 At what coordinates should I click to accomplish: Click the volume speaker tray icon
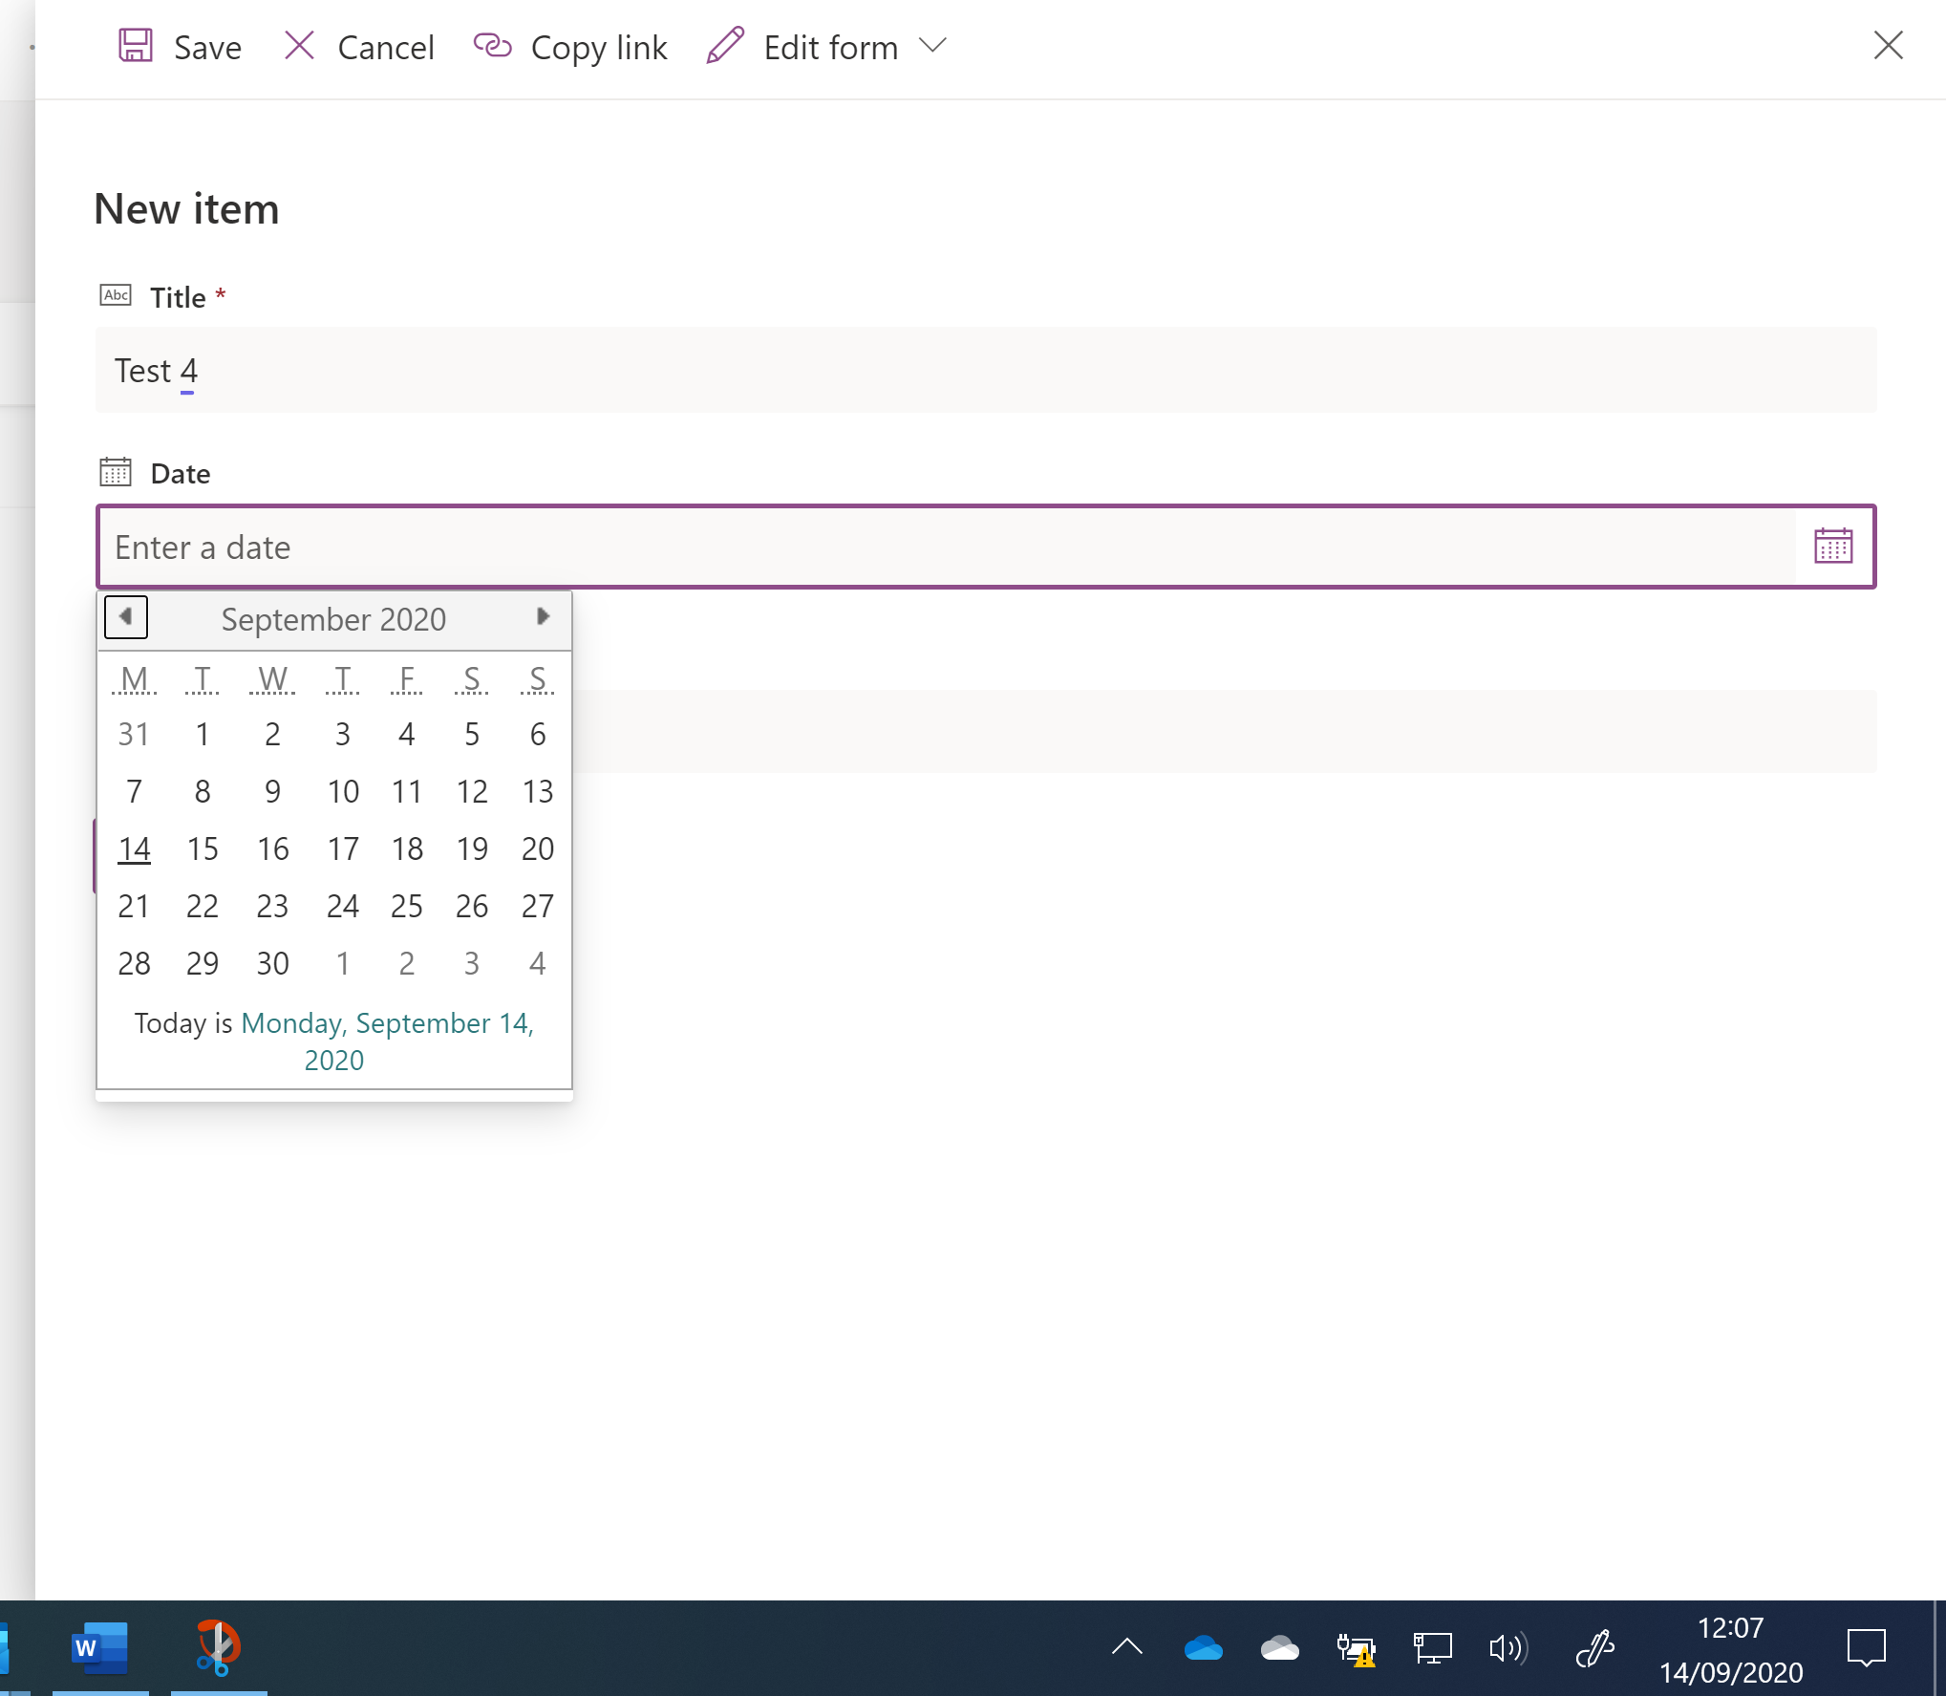click(1508, 1647)
